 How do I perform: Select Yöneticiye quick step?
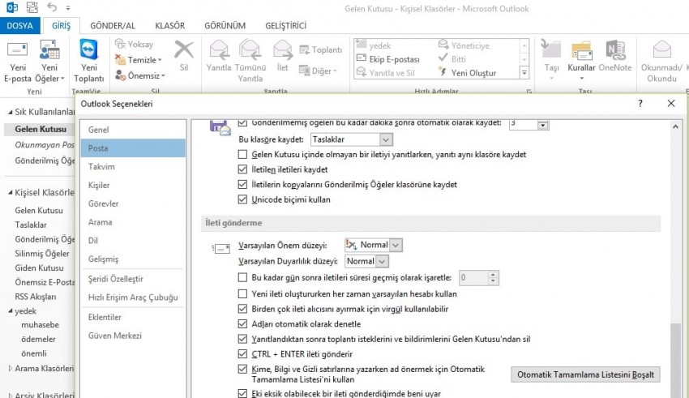click(464, 45)
